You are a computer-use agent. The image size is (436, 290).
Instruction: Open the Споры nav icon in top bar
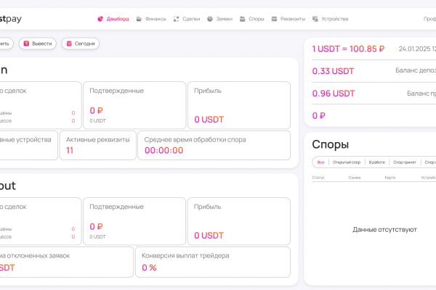tap(243, 19)
